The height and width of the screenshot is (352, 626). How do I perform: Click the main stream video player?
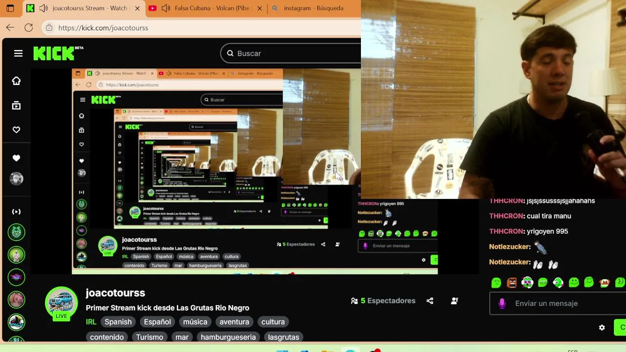click(254, 171)
